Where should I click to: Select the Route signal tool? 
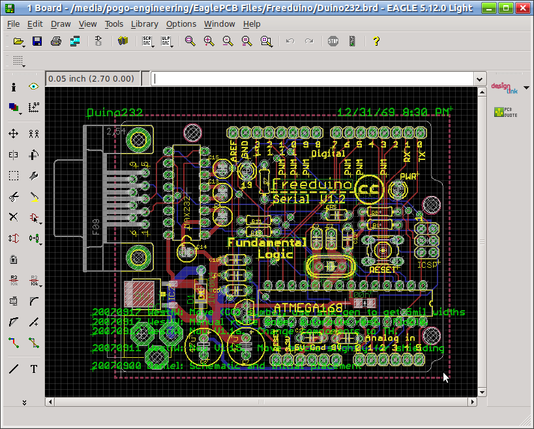pos(13,342)
